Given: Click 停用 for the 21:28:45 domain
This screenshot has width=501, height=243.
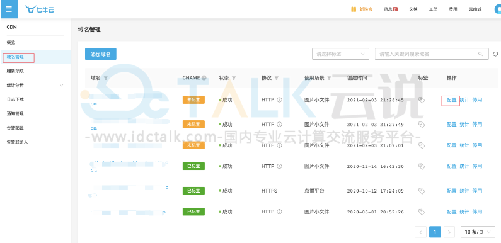Looking at the screenshot, I should [x=477, y=100].
